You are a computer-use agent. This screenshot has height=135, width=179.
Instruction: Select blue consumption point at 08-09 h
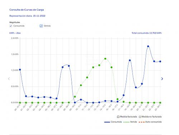[69, 66]
